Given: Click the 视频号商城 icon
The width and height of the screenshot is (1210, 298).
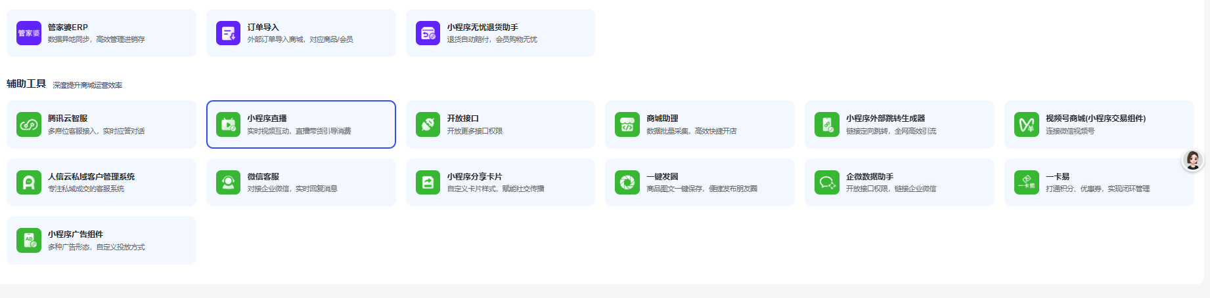Looking at the screenshot, I should [x=1026, y=124].
